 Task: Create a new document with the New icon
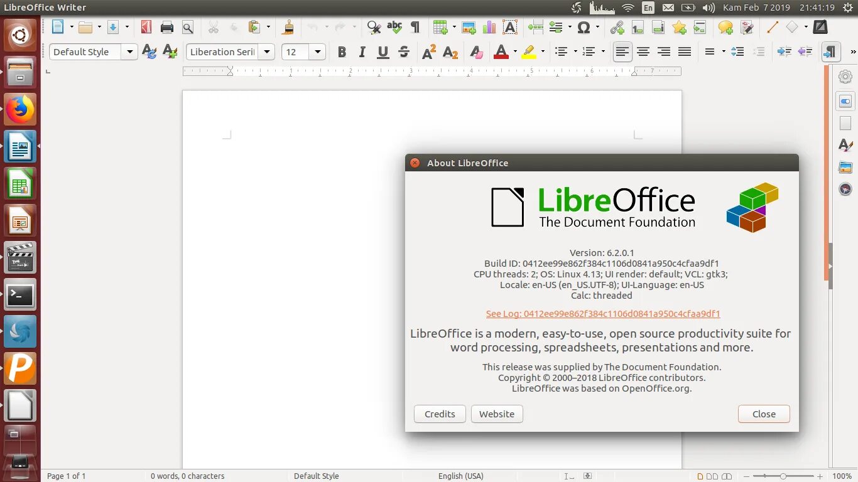tap(58, 27)
